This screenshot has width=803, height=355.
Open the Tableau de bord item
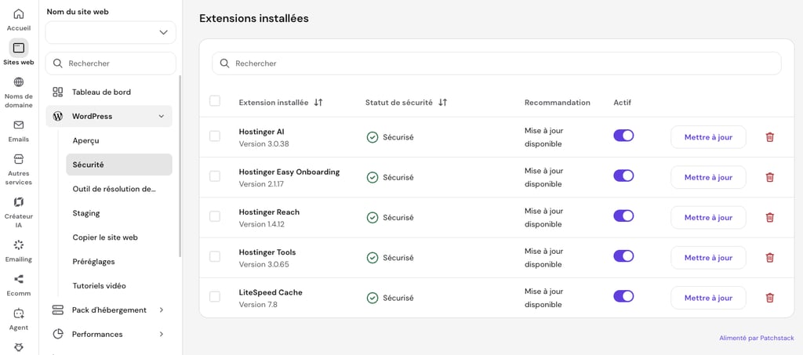pos(109,92)
